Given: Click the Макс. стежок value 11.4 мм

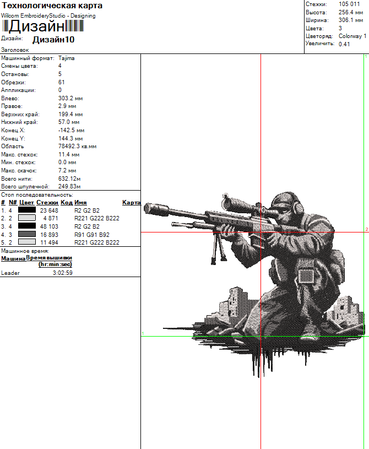Looking at the screenshot, I should point(69,154).
